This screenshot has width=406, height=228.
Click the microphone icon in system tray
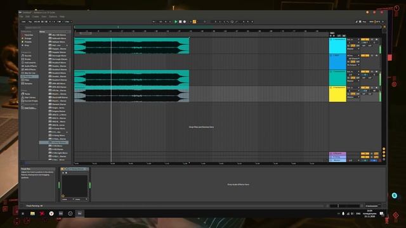click(343, 213)
